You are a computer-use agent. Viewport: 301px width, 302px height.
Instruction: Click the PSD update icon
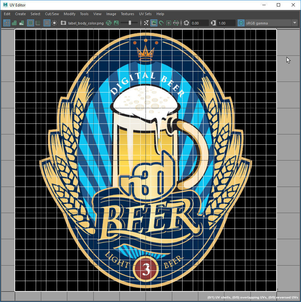tap(176, 23)
